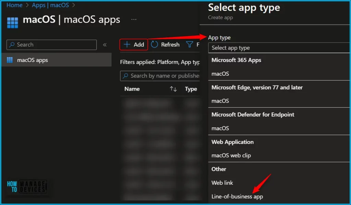Click the left sidebar Search field
This screenshot has height=205, width=351.
[x=51, y=45]
